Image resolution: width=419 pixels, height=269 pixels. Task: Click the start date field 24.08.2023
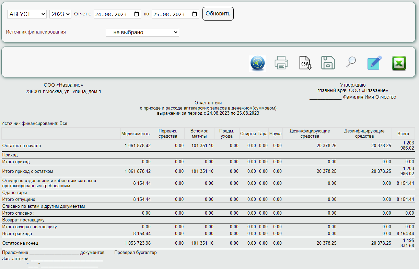[112, 14]
